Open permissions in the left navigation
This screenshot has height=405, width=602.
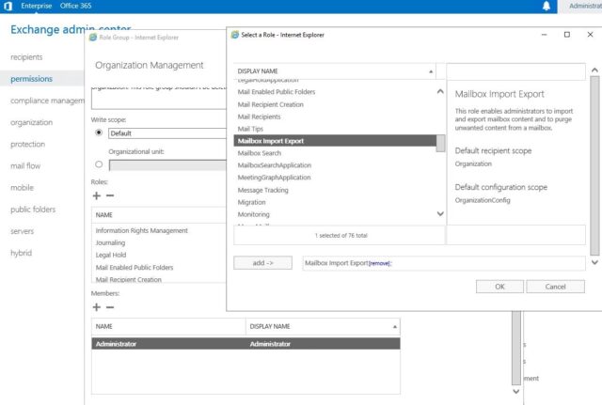coord(31,79)
